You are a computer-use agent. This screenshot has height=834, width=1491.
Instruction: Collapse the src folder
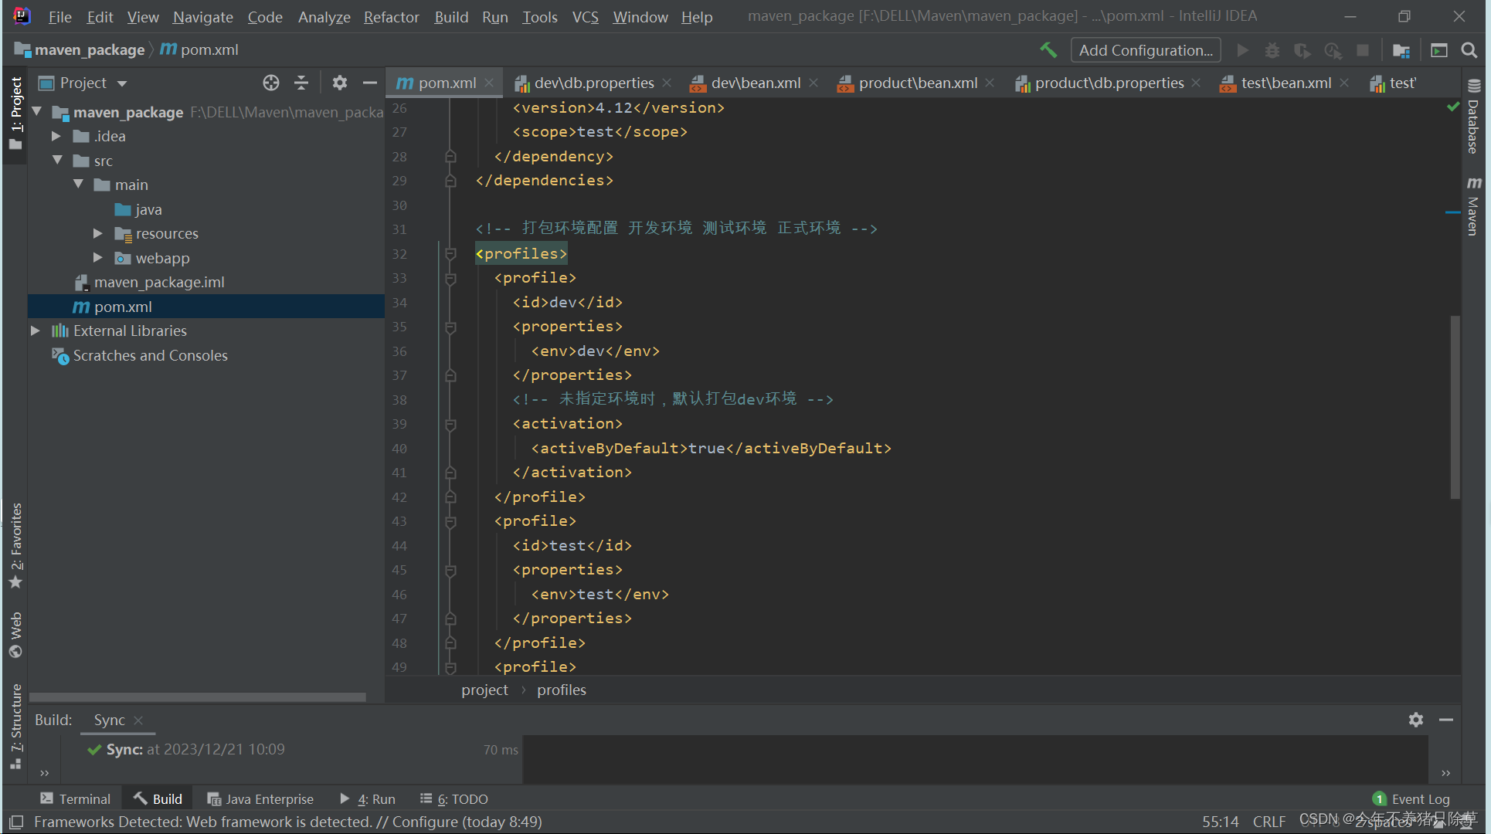pyautogui.click(x=57, y=161)
